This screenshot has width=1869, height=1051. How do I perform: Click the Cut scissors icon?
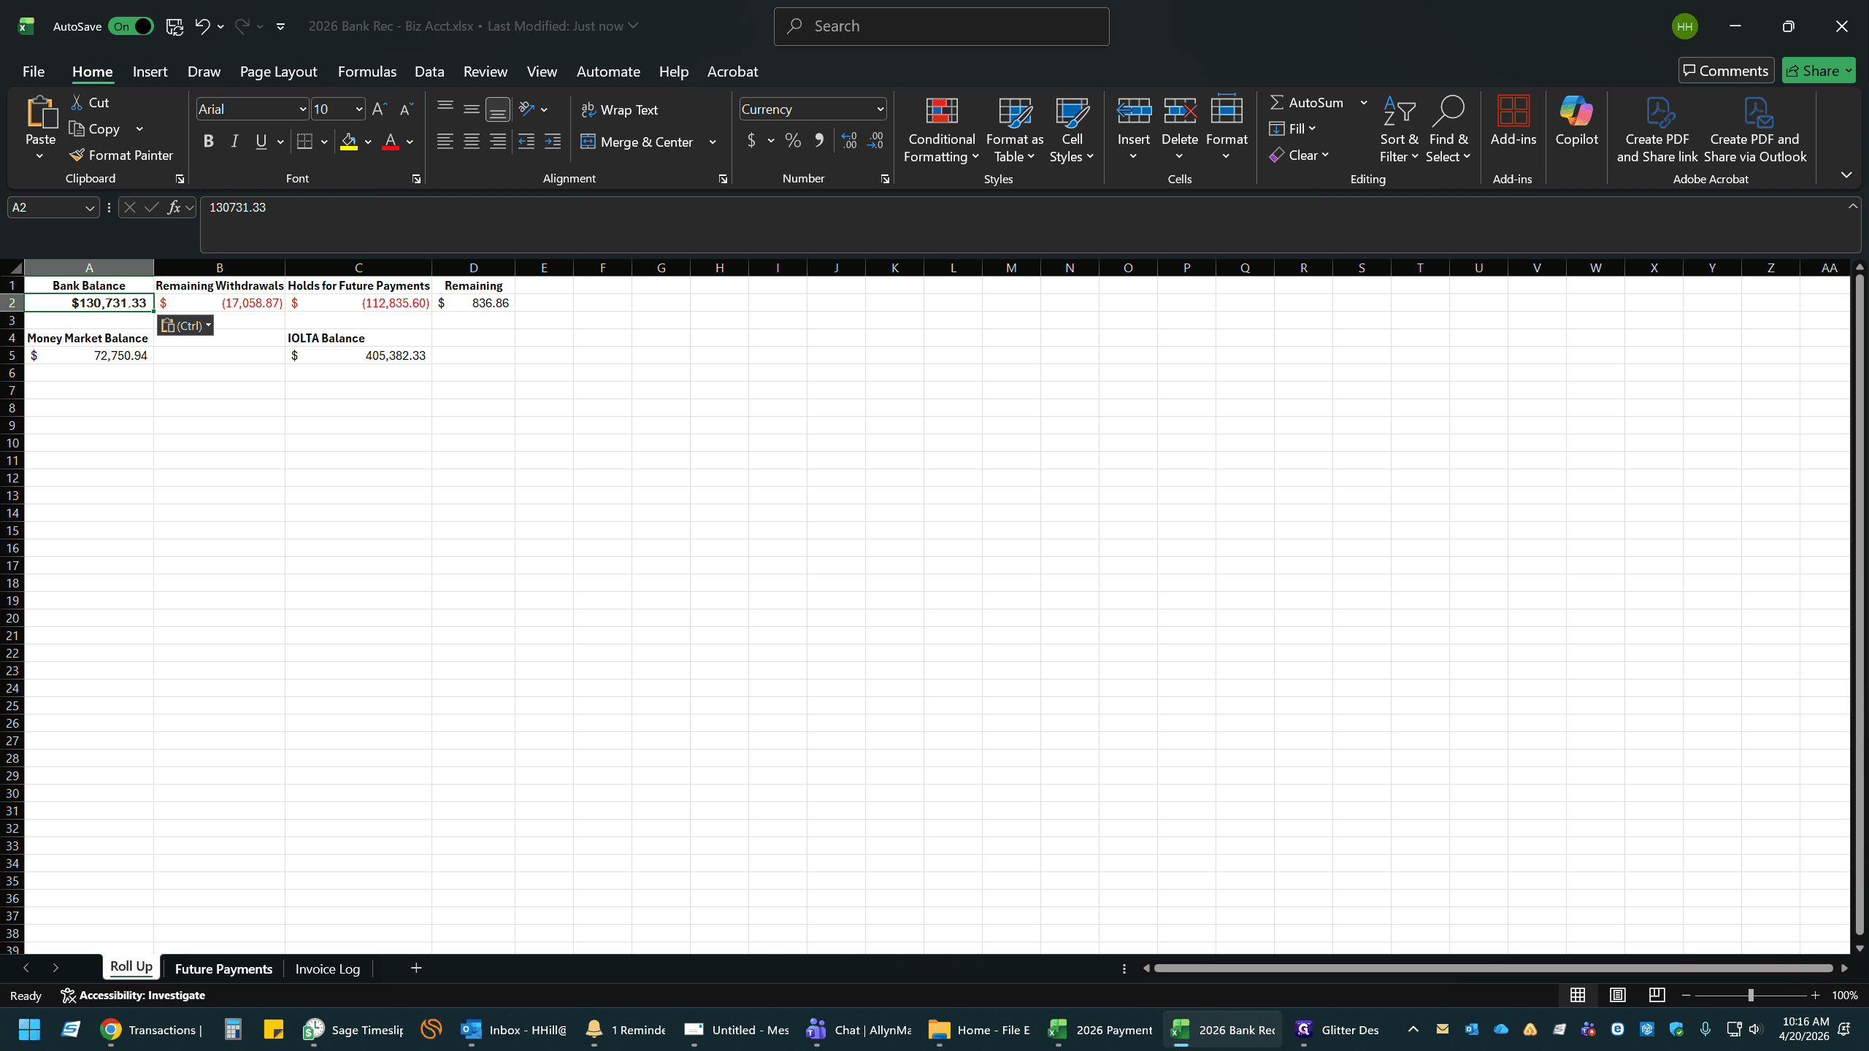pyautogui.click(x=77, y=103)
